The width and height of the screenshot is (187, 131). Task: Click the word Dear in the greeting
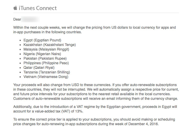[x=17, y=19]
